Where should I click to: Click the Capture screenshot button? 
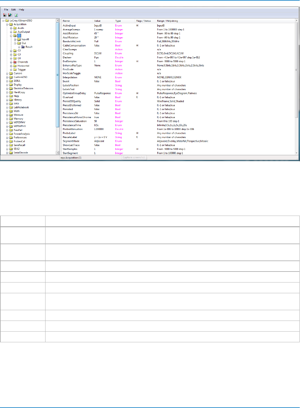click(x=134, y=157)
